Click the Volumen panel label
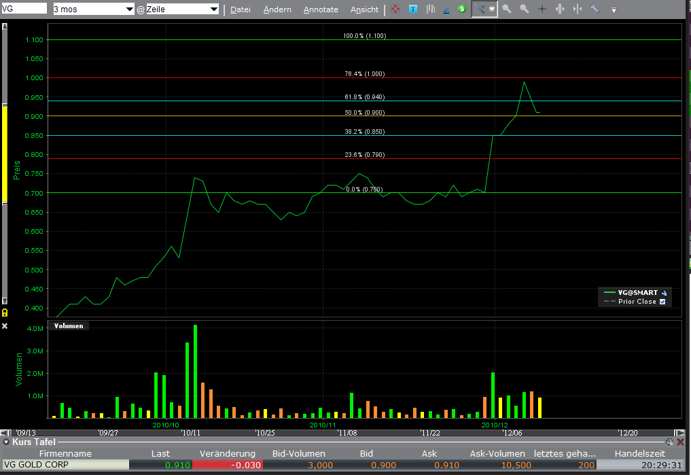691x475 pixels. [69, 326]
